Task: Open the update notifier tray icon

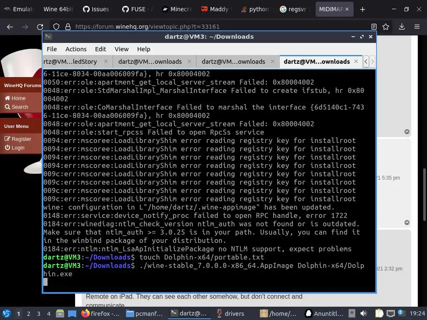Action: coord(401,313)
